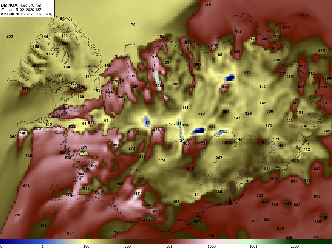Click the map value '1171'
Screen dimensions: 332x249
coord(138,194)
